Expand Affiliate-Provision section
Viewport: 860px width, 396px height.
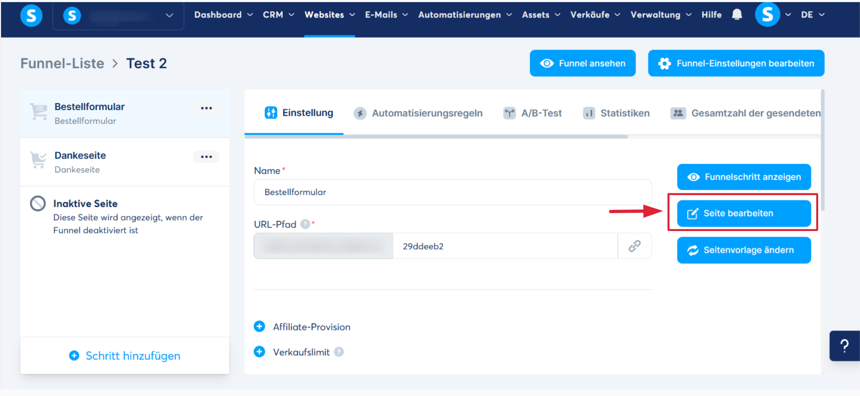[302, 327]
